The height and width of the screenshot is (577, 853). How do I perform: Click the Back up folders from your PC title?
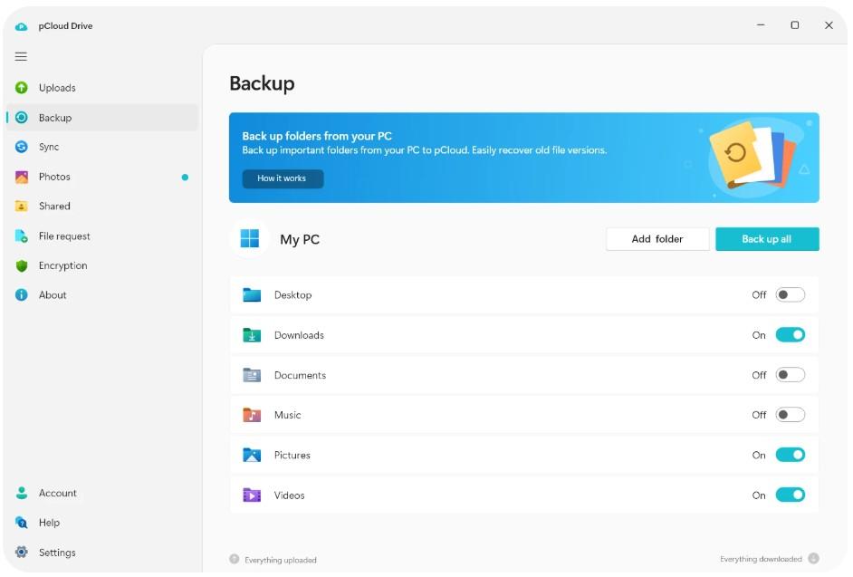317,136
